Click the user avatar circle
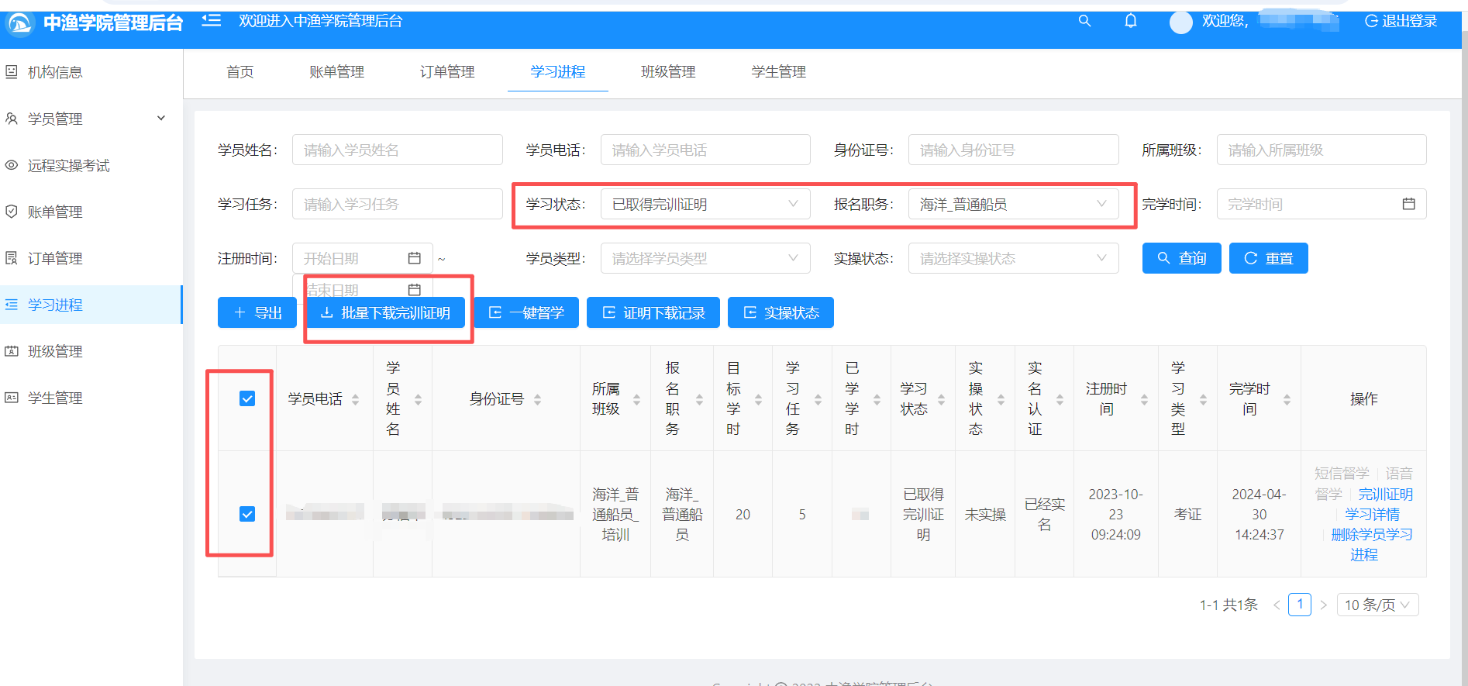This screenshot has width=1468, height=686. (1180, 22)
